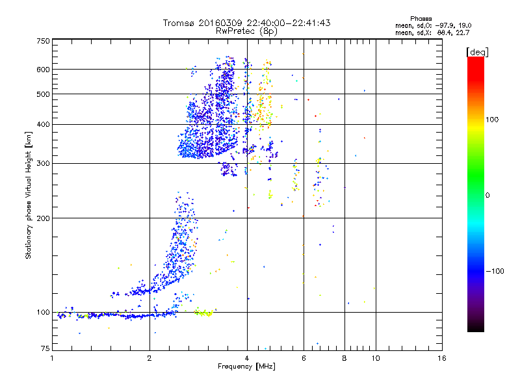Viewport: 520px width, 390px height.
Task: Click the x-axis tick label '8'
Action: click(344, 358)
